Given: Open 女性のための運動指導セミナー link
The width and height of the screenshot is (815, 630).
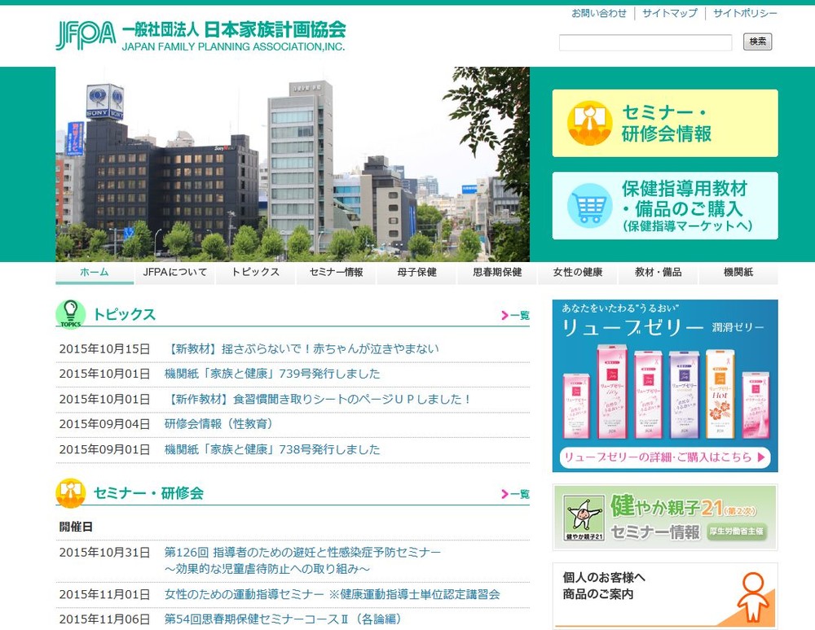Looking at the screenshot, I should (332, 594).
